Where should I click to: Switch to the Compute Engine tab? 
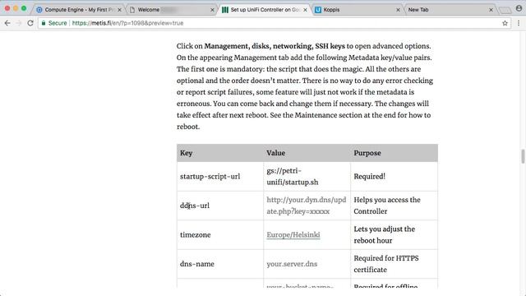point(79,10)
